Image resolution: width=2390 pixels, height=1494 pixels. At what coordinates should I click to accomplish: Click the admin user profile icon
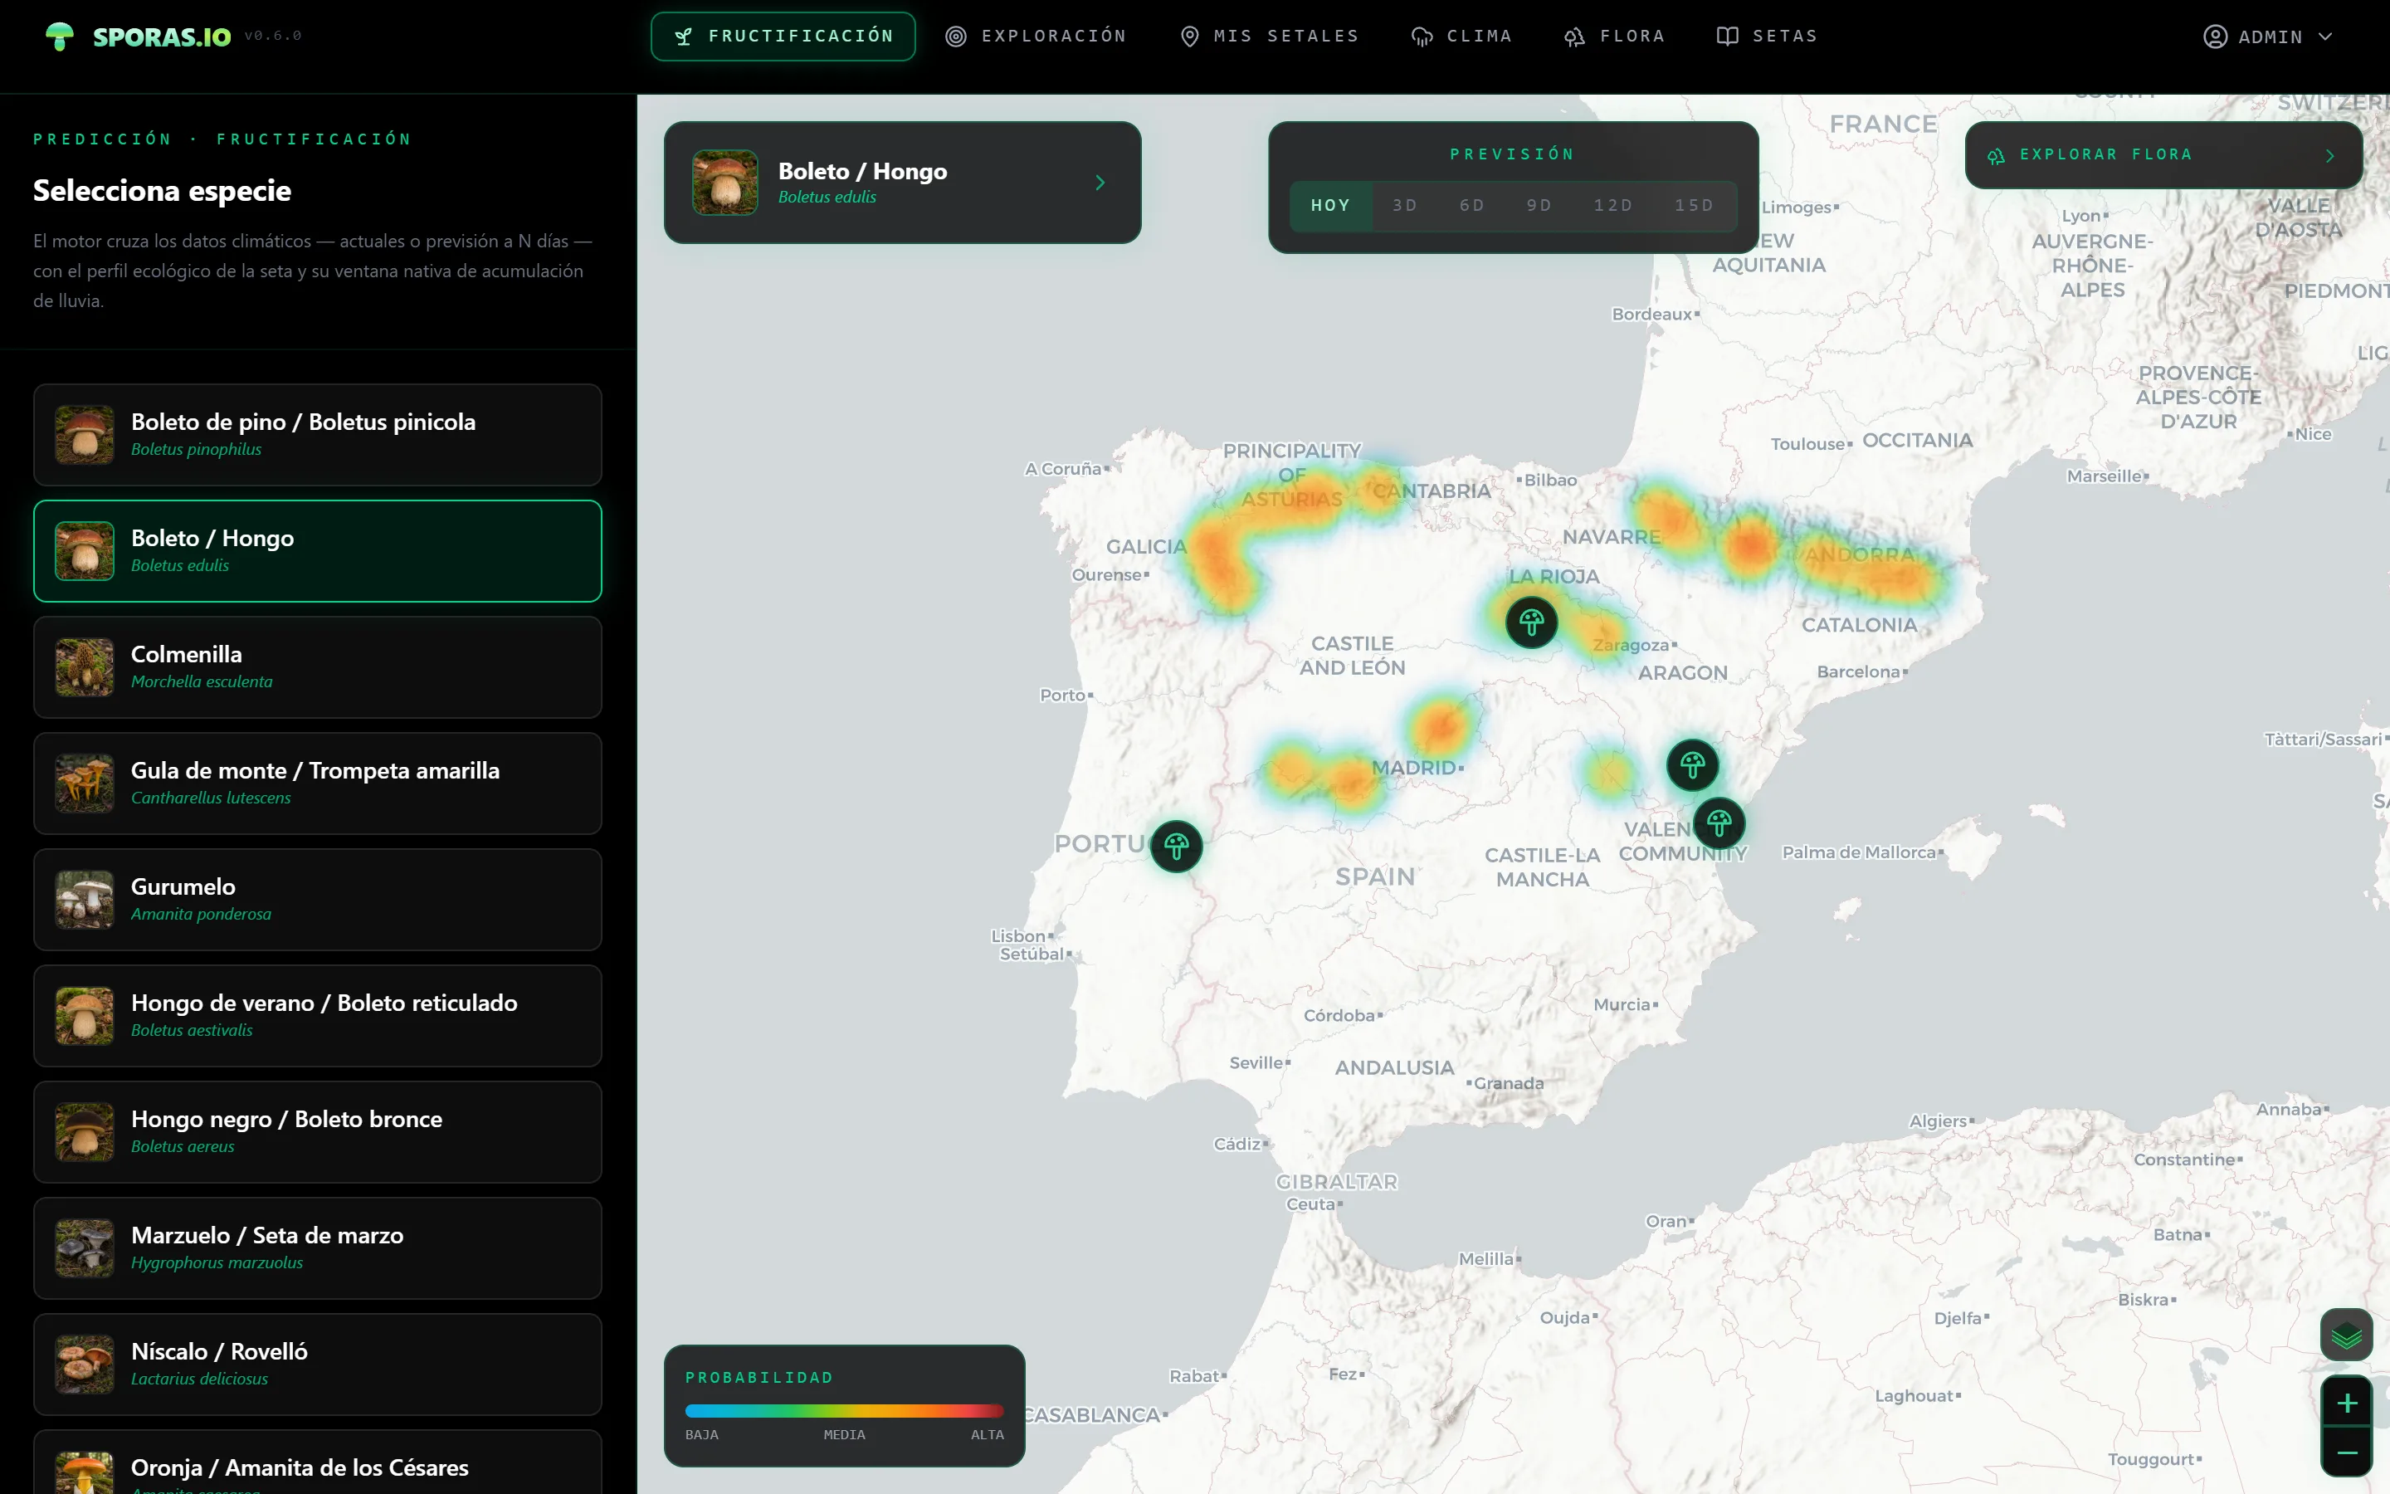2215,37
